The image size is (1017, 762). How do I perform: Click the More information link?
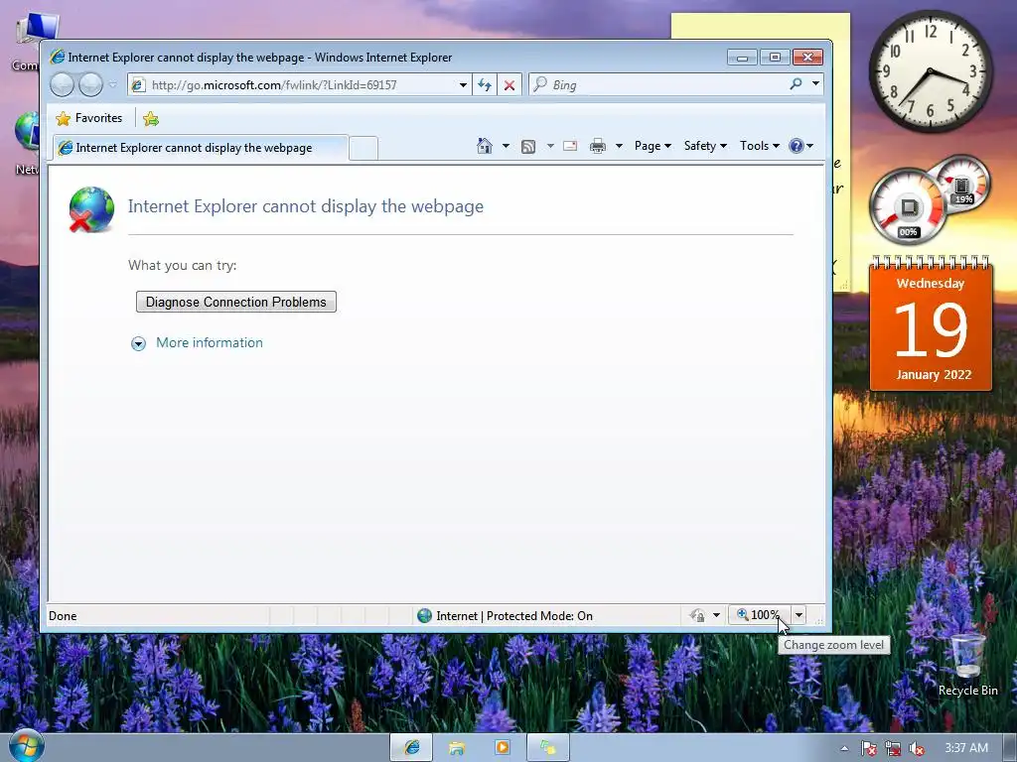click(x=210, y=342)
